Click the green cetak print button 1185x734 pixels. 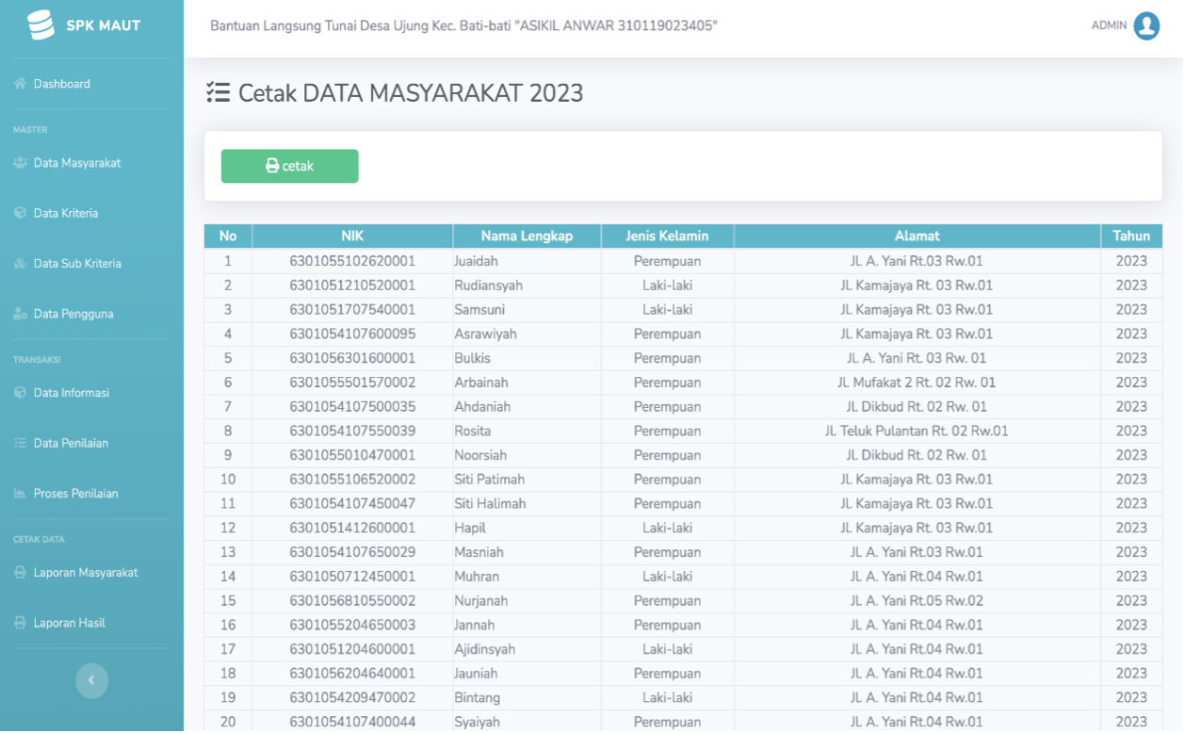pyautogui.click(x=290, y=166)
